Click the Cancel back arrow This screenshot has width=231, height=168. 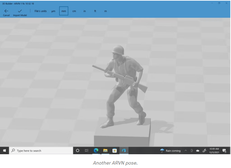pos(6,12)
